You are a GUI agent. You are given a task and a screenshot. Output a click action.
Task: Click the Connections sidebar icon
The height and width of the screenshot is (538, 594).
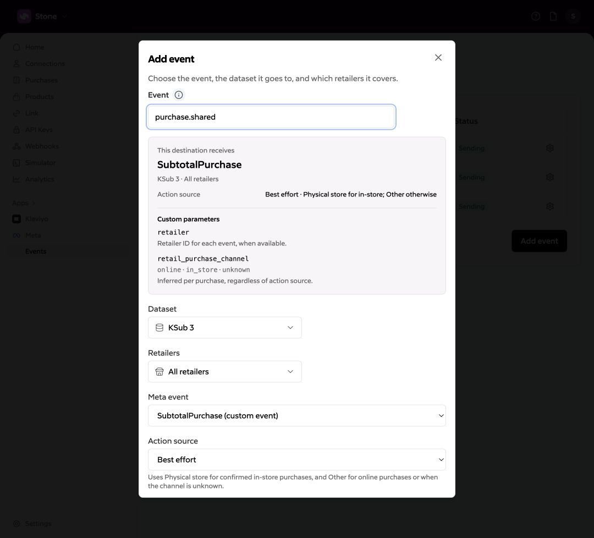16,64
